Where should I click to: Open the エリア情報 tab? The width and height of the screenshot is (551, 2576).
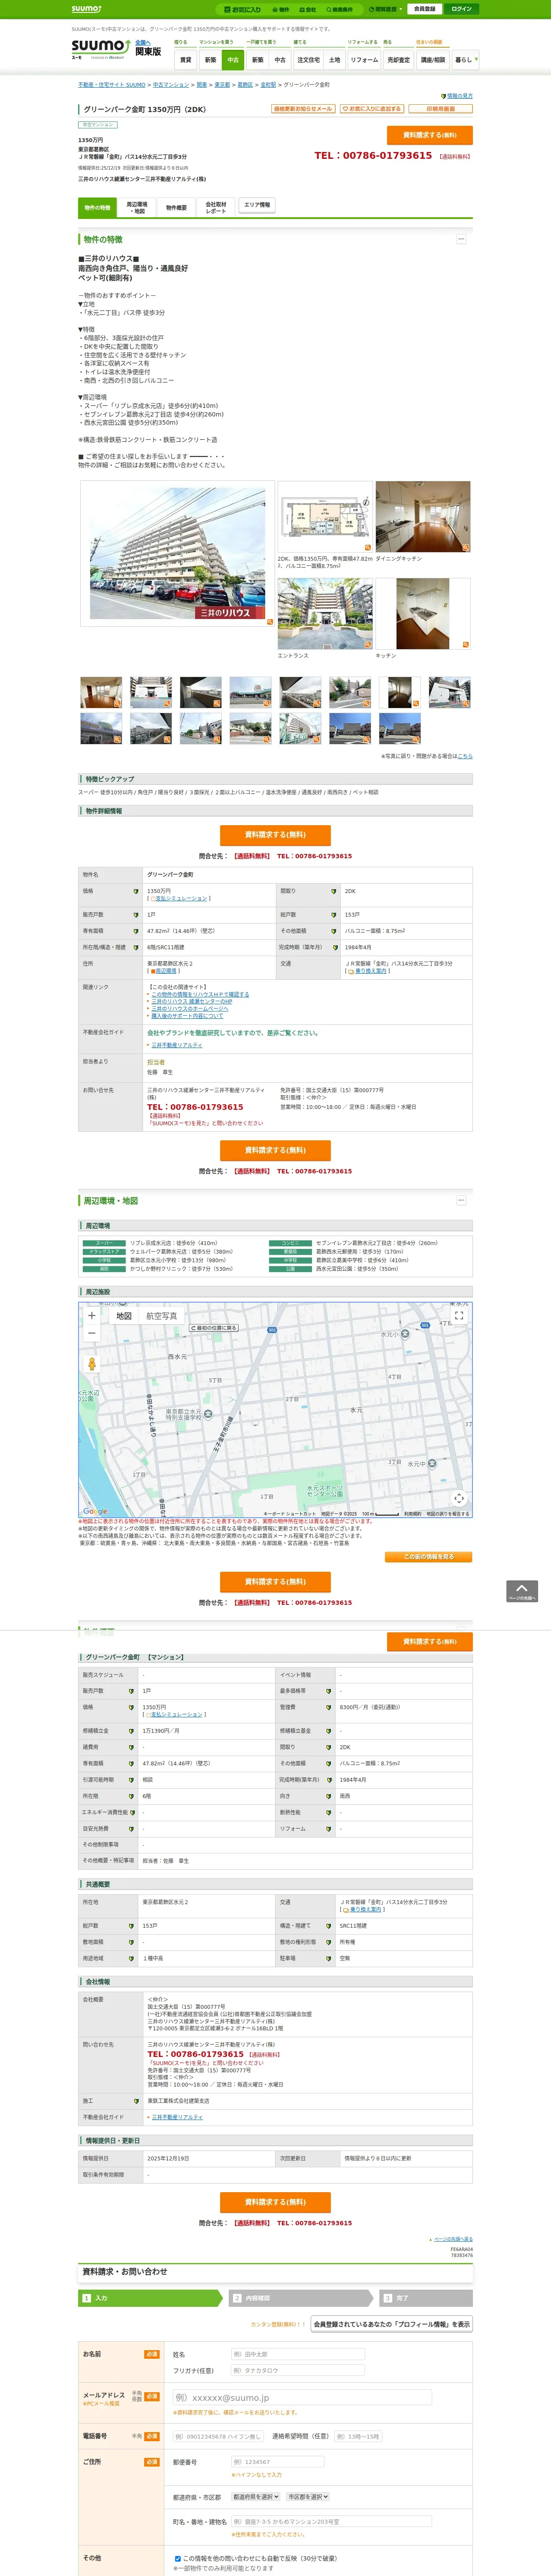(257, 205)
